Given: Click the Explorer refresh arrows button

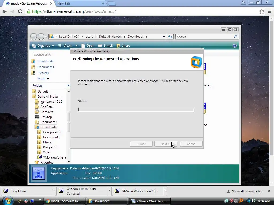Looking at the screenshot, I should point(170,37).
